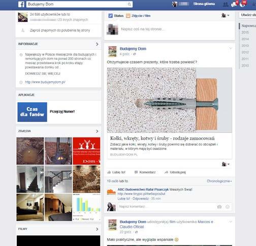
Task: Open friend requests icon in top bar
Action: pos(226,5)
